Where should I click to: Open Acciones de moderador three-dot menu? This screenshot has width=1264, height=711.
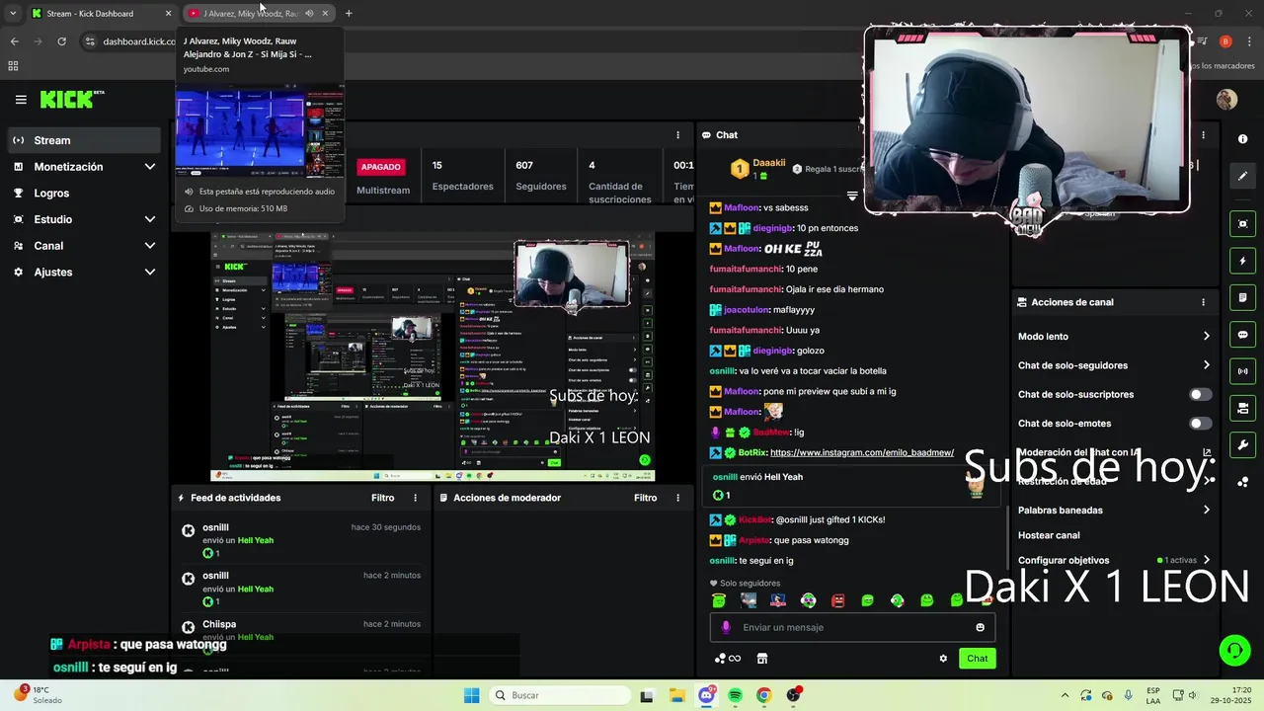click(677, 498)
